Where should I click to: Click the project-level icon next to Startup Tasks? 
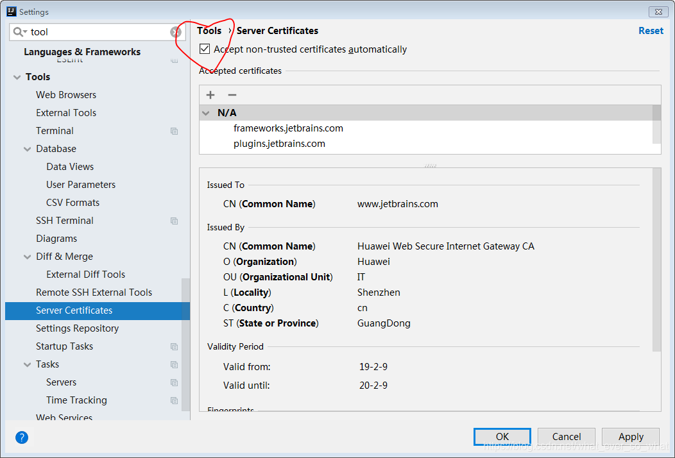point(175,346)
